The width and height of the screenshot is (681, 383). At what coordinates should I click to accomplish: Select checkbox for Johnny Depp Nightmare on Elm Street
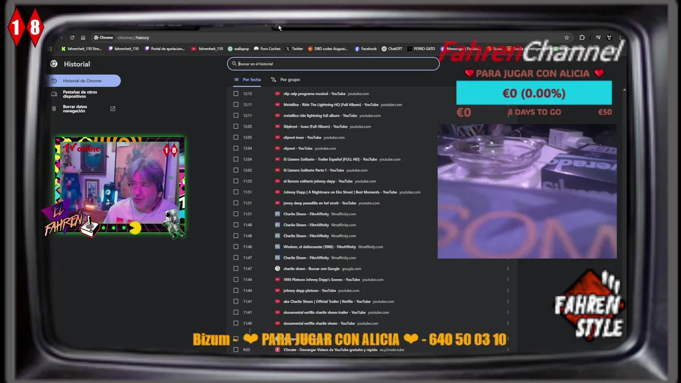pyautogui.click(x=236, y=192)
